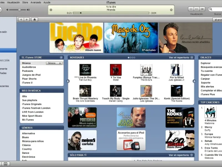The width and height of the screenshot is (222, 167).
Task: Open the iTunes Store home icon
Action: pos(34,19)
